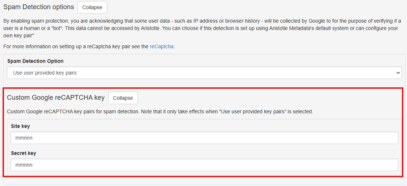Collapse the Spam Detection options section
Viewport: 407px width, 186px height.
[x=92, y=7]
